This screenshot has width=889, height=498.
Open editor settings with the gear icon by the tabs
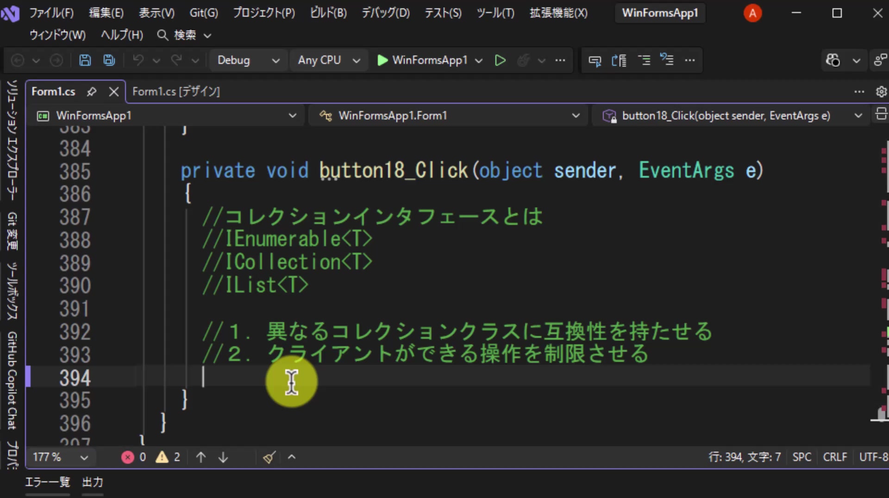pos(881,92)
